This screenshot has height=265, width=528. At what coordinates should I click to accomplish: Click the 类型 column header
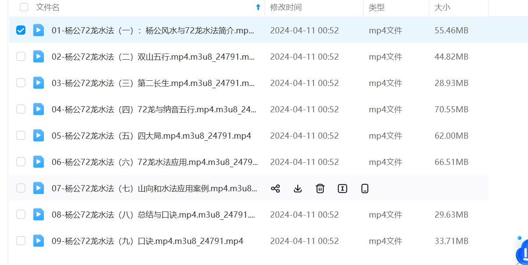(x=376, y=7)
